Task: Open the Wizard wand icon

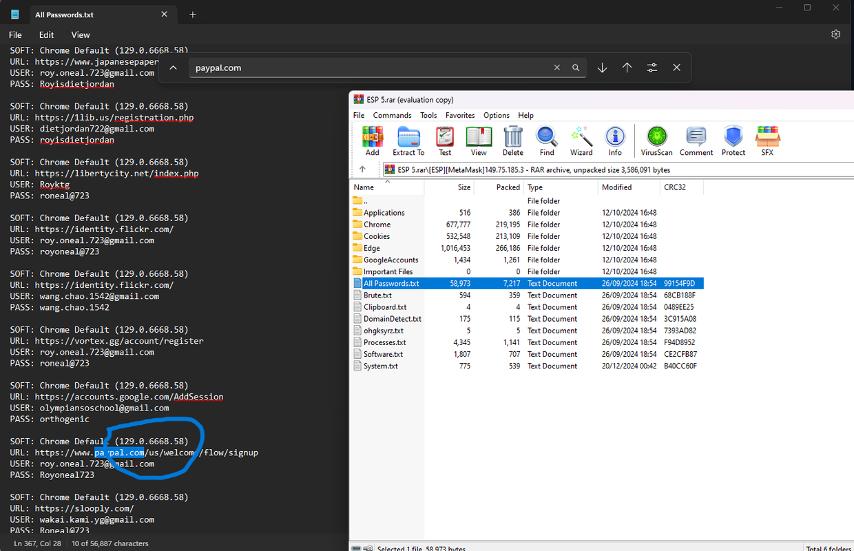Action: 581,141
